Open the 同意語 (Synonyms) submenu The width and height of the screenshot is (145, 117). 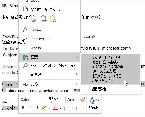point(50,74)
